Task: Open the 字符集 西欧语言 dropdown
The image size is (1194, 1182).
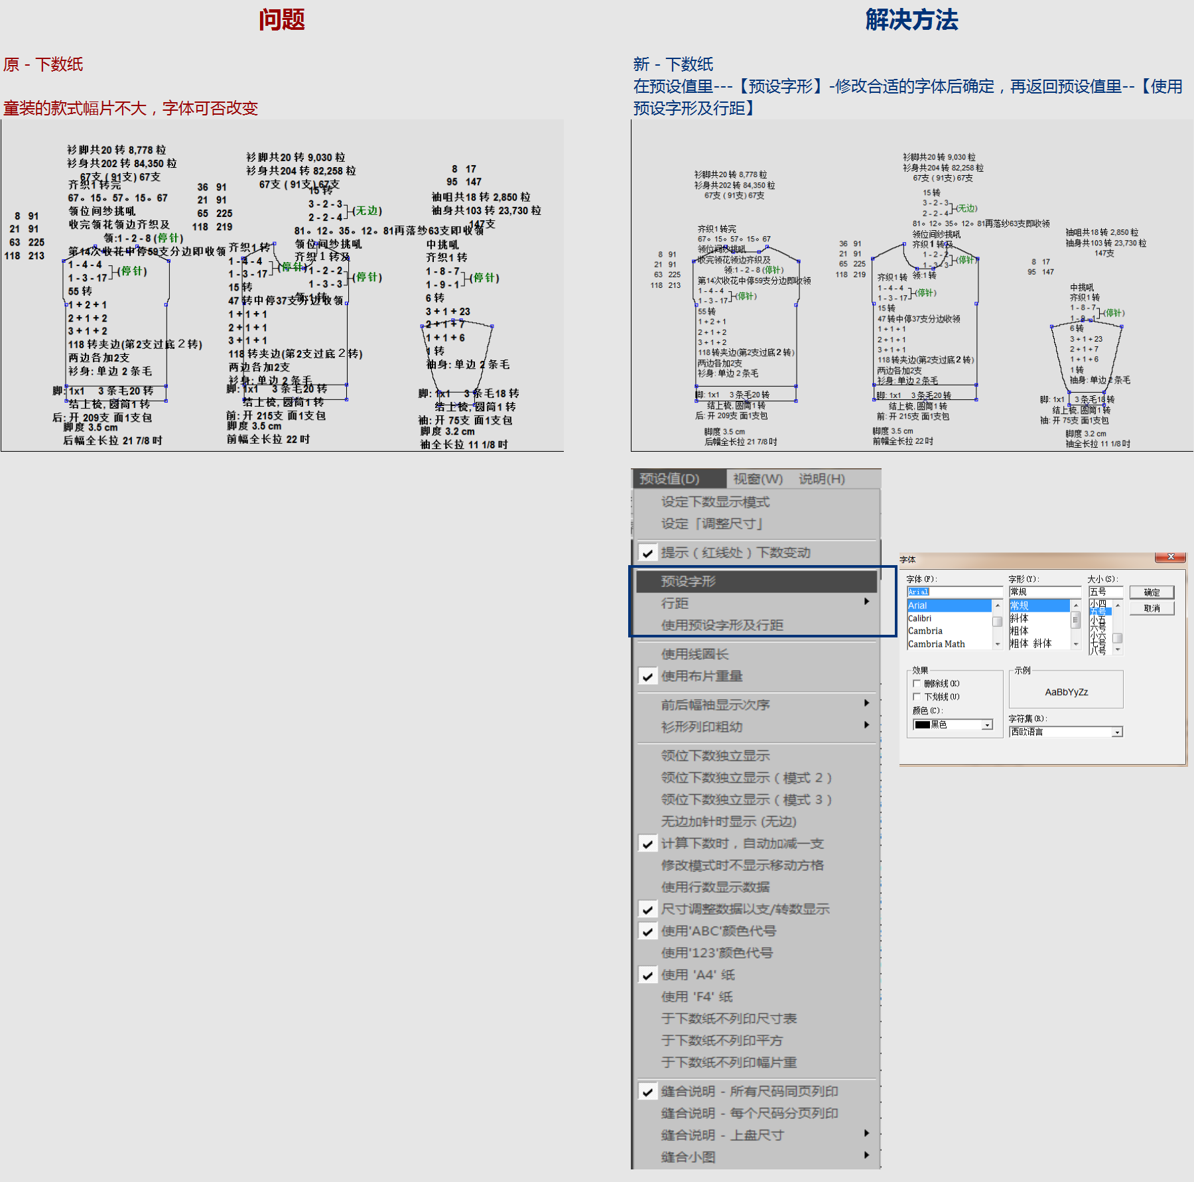Action: [x=1065, y=732]
